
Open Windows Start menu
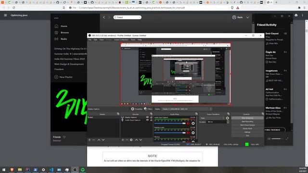point(4,170)
